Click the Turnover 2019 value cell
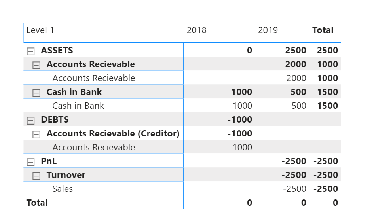 (x=294, y=175)
